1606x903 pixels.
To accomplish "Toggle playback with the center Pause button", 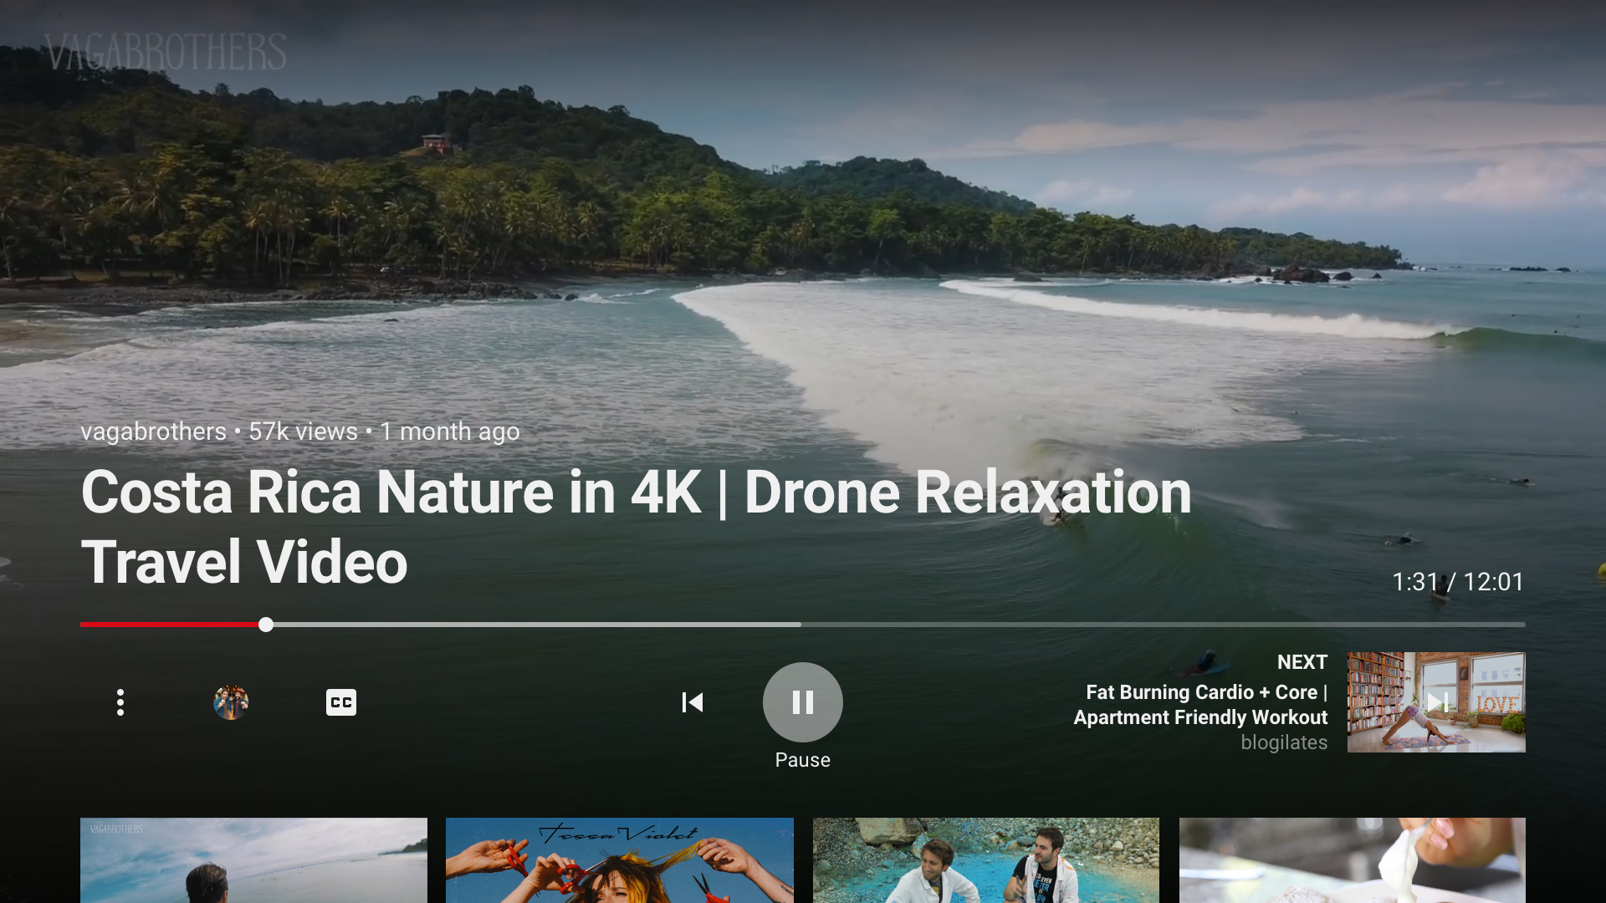I will [802, 702].
